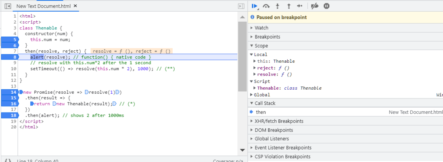The width and height of the screenshot is (443, 162).
Task: Collapse the debugger sidebar
Action: (x=241, y=6)
